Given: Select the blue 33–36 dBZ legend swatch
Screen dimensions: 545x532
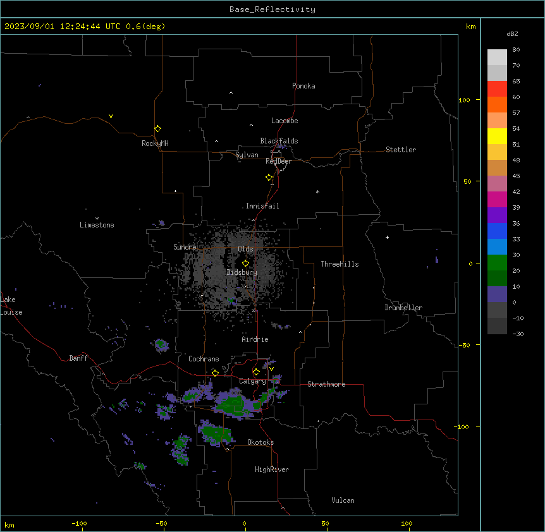Looking at the screenshot, I should [497, 231].
